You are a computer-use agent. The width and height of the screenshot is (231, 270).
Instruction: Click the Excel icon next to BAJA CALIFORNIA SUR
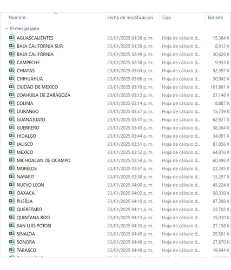(x=12, y=46)
